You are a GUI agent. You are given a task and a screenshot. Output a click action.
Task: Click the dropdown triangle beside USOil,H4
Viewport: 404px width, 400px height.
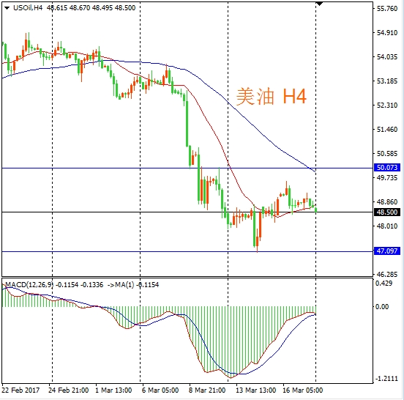[x=7, y=8]
